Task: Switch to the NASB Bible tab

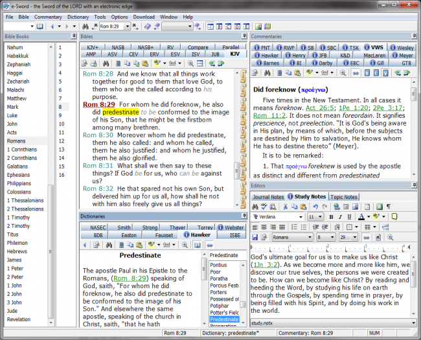Action: pos(118,47)
